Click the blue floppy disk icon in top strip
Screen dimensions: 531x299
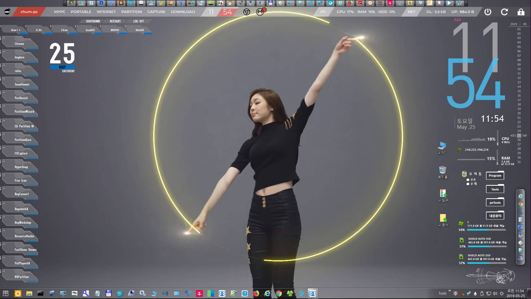(270, 3)
